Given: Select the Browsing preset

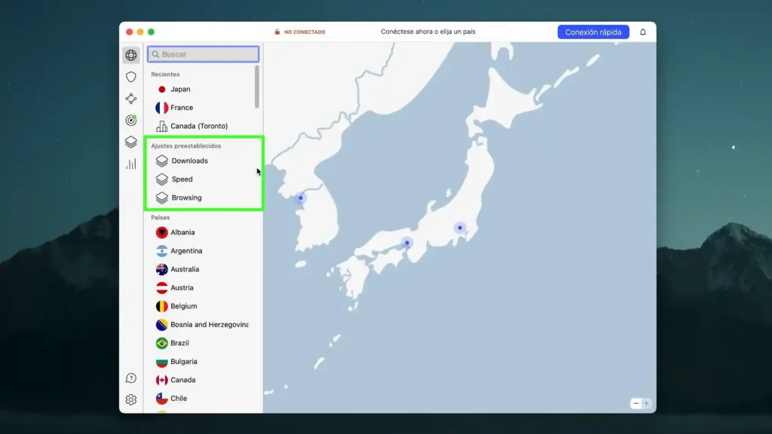Looking at the screenshot, I should pyautogui.click(x=186, y=197).
